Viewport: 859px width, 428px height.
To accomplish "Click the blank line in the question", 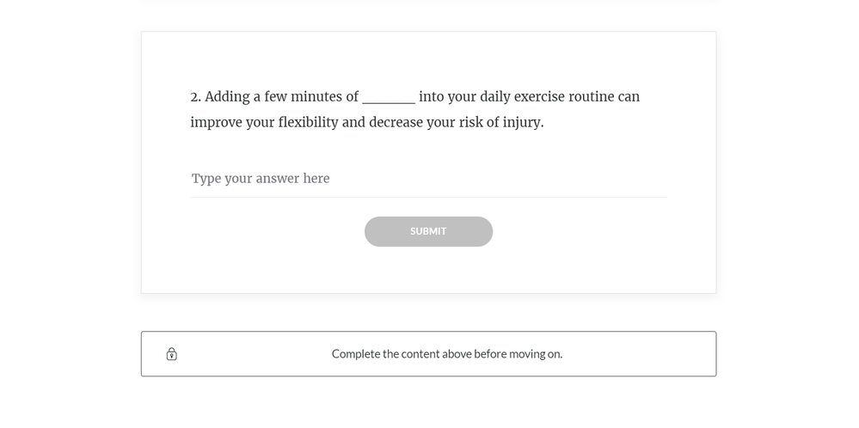I will (389, 98).
